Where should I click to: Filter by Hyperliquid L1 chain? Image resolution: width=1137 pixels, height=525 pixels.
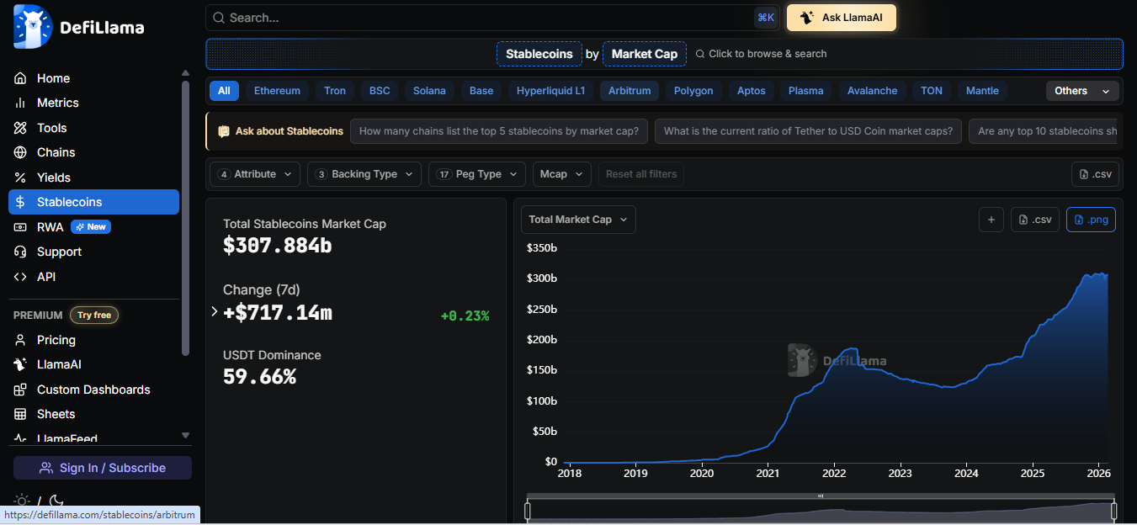[x=550, y=91]
